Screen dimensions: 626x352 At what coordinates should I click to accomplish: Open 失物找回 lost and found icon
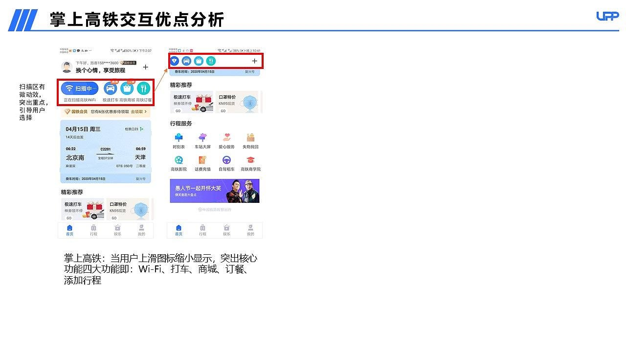250,141
